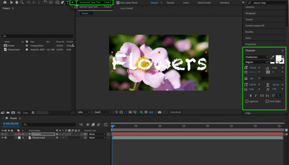
Task: Open the Graph Editor in the timeline
Action: 106,124
